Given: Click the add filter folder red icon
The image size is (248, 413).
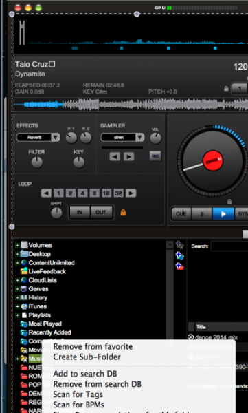Looking at the screenshot, I should [x=179, y=266].
